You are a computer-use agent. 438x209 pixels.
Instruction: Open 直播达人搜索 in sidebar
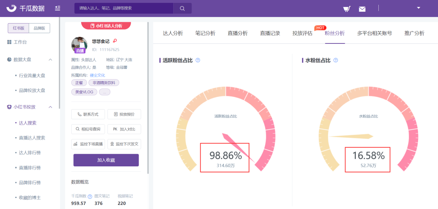coord(32,138)
